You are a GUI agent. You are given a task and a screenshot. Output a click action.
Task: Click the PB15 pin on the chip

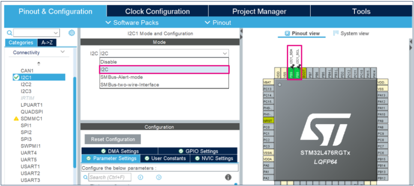coord(383,159)
